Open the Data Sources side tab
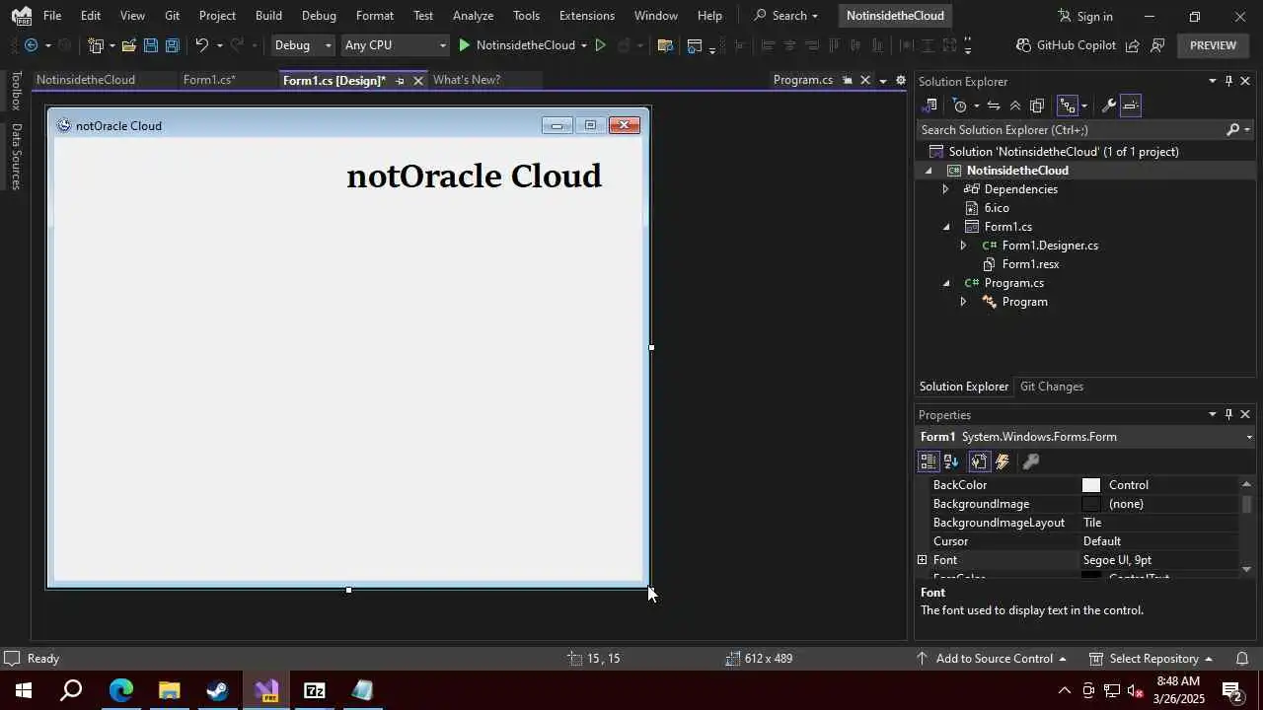 (x=16, y=156)
